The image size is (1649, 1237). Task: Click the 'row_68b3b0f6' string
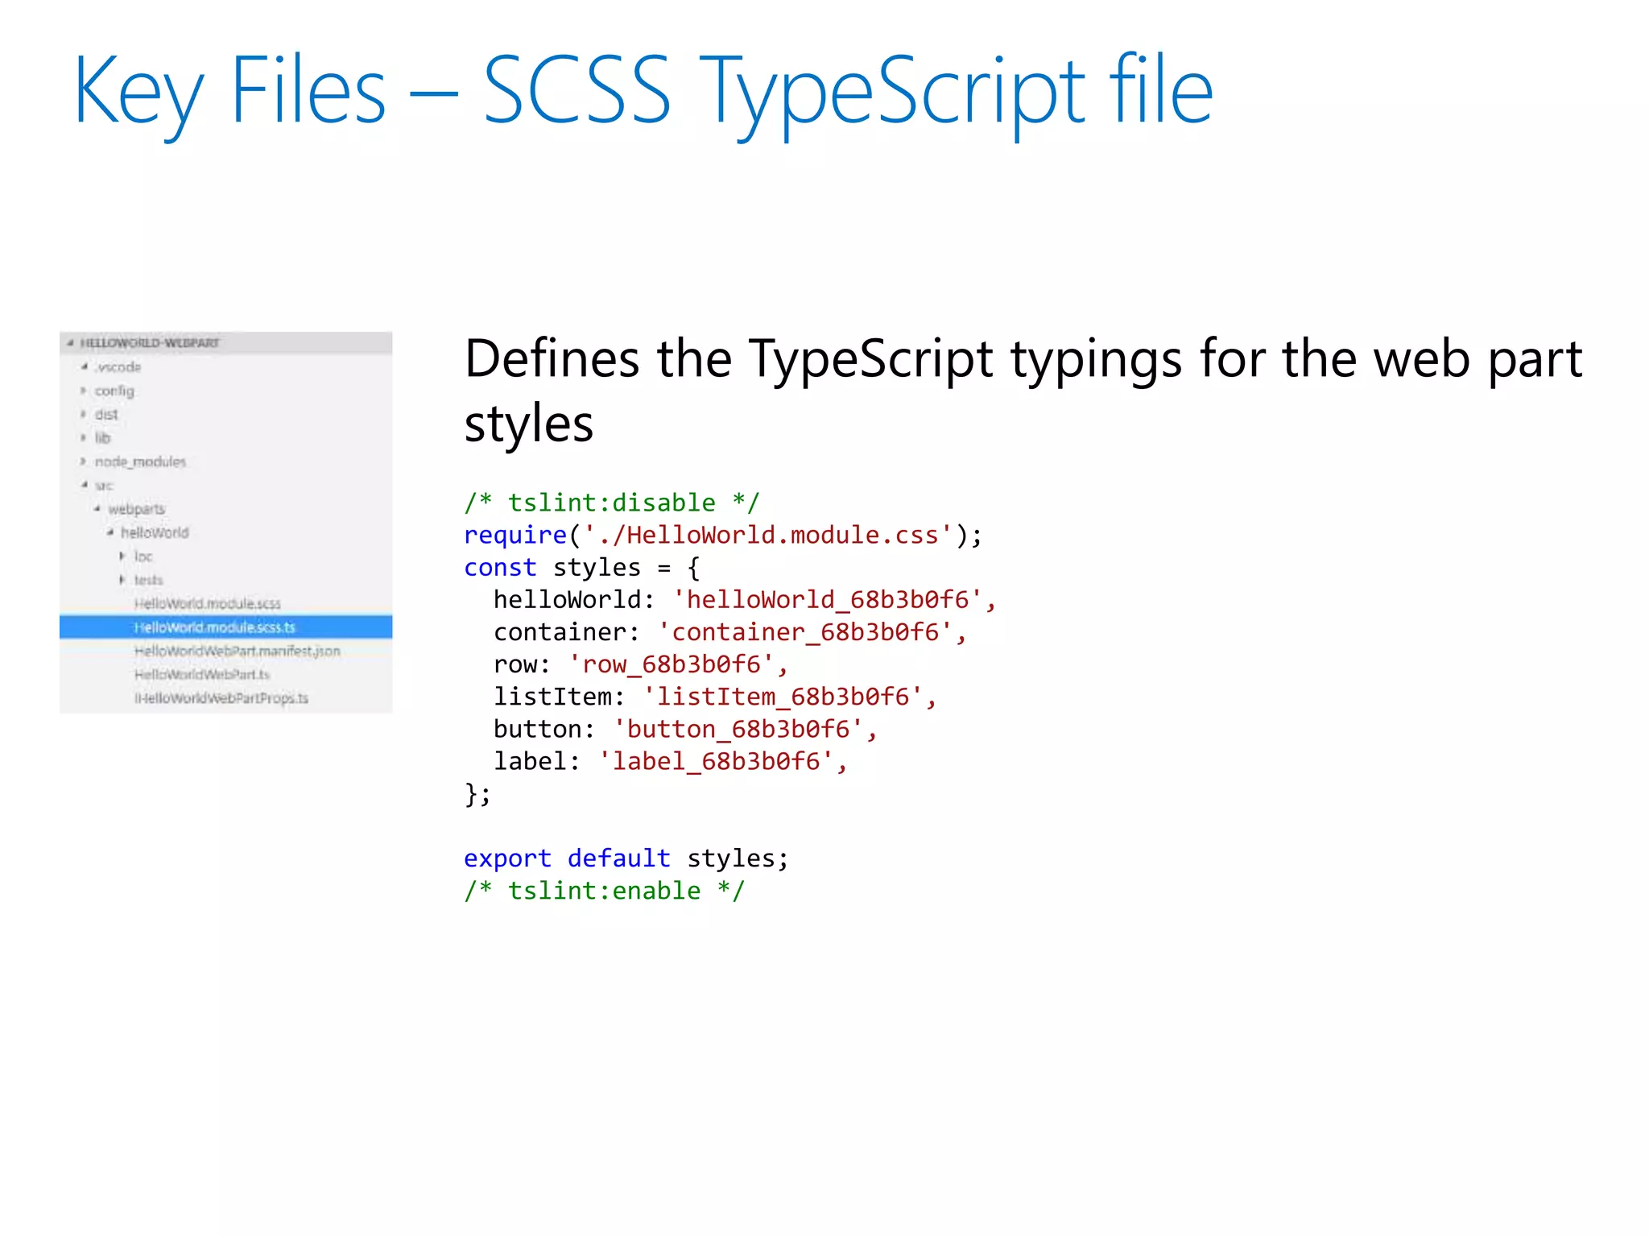(x=672, y=664)
